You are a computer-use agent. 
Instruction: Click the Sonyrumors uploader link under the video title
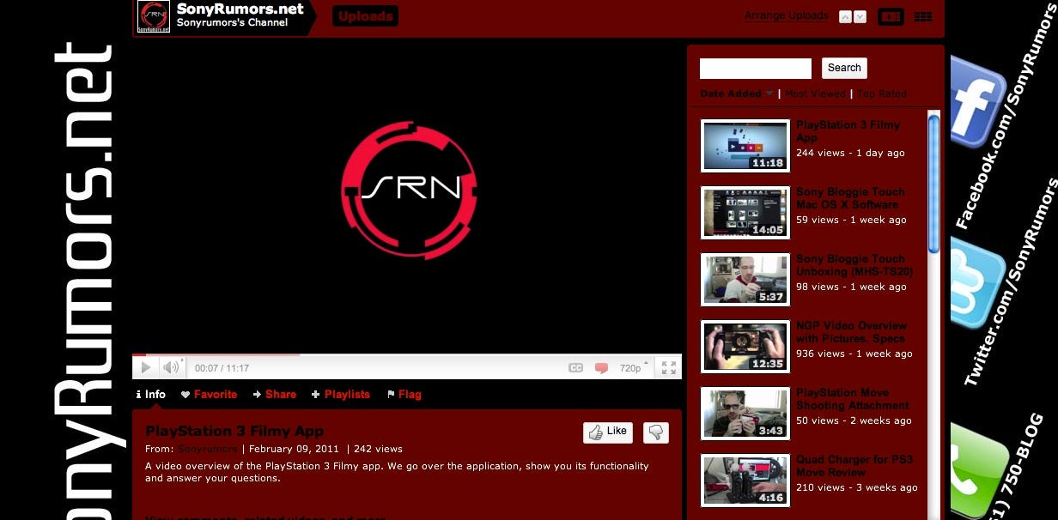click(x=207, y=449)
